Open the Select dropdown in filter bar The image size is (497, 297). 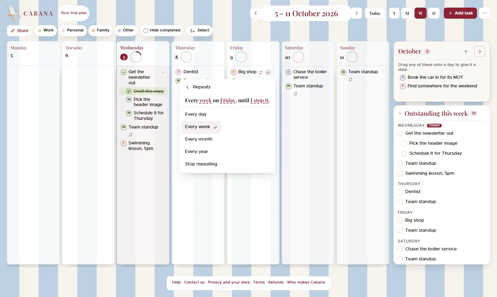tap(199, 30)
